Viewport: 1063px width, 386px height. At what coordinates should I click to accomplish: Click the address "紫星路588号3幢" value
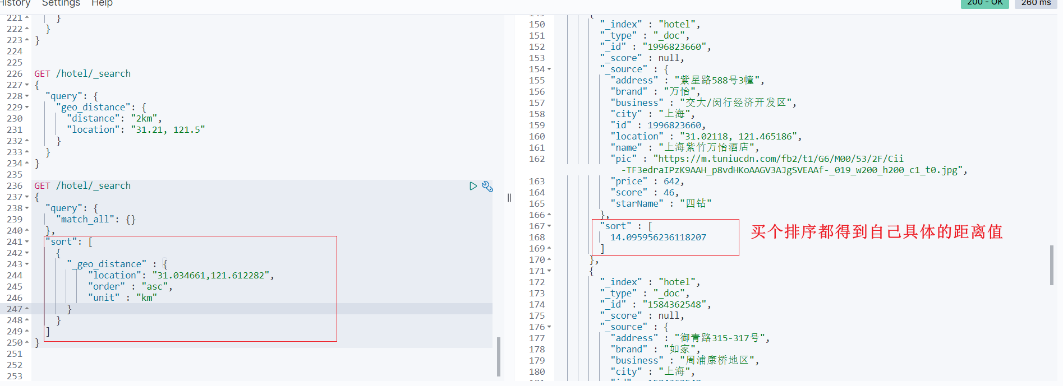pyautogui.click(x=717, y=80)
